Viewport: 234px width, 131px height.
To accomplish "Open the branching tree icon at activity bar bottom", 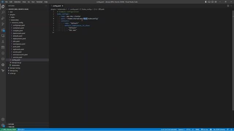I will (3, 71).
